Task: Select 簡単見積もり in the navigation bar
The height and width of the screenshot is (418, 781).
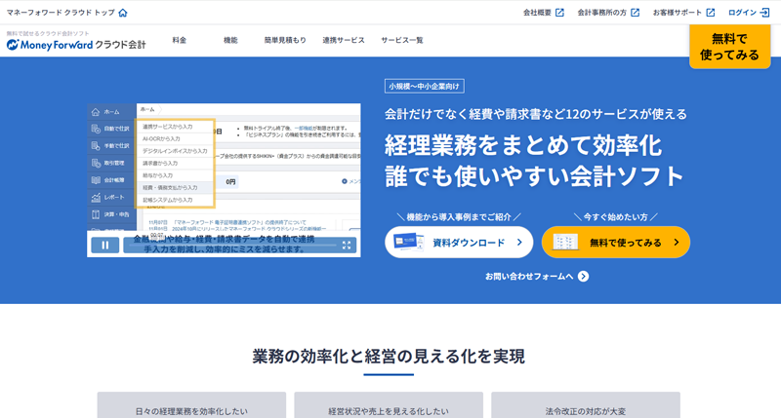Action: 285,40
